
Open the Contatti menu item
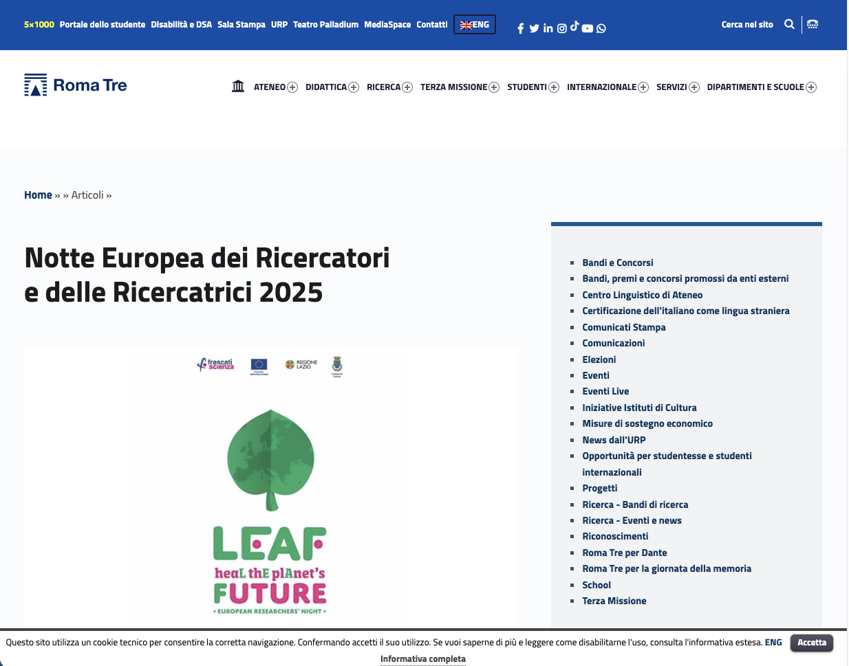432,24
